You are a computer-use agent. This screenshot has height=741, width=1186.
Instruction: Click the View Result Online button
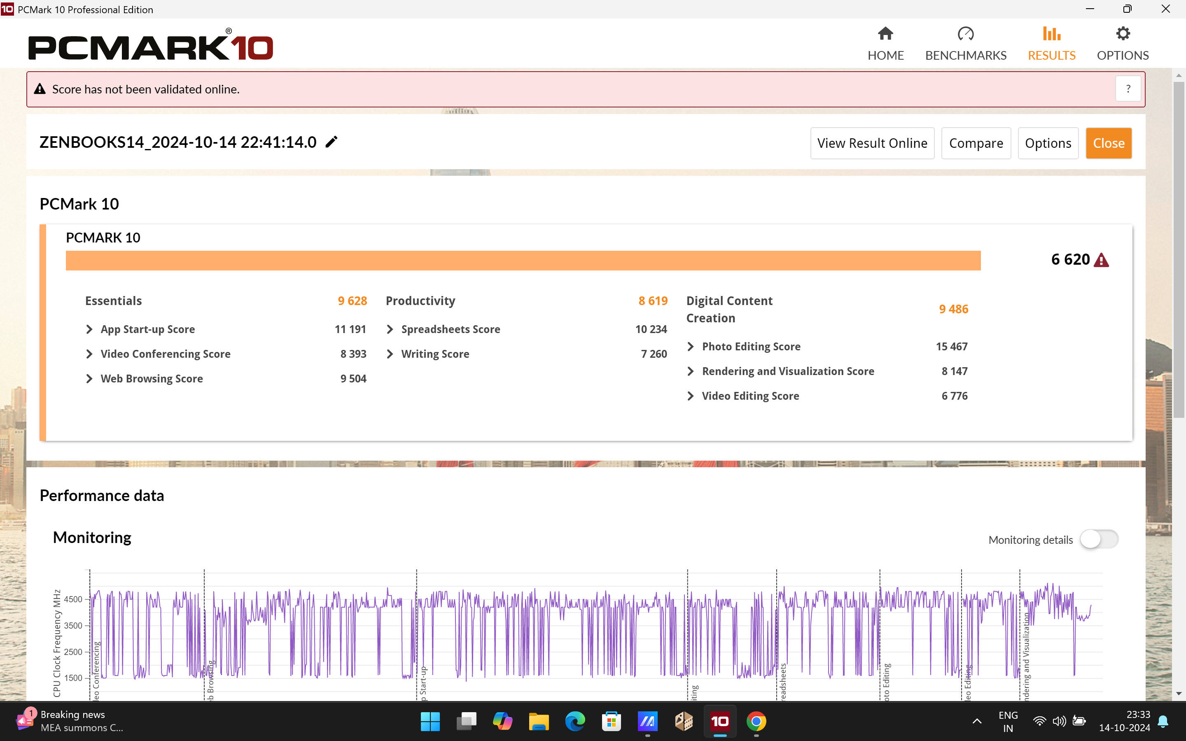click(872, 143)
